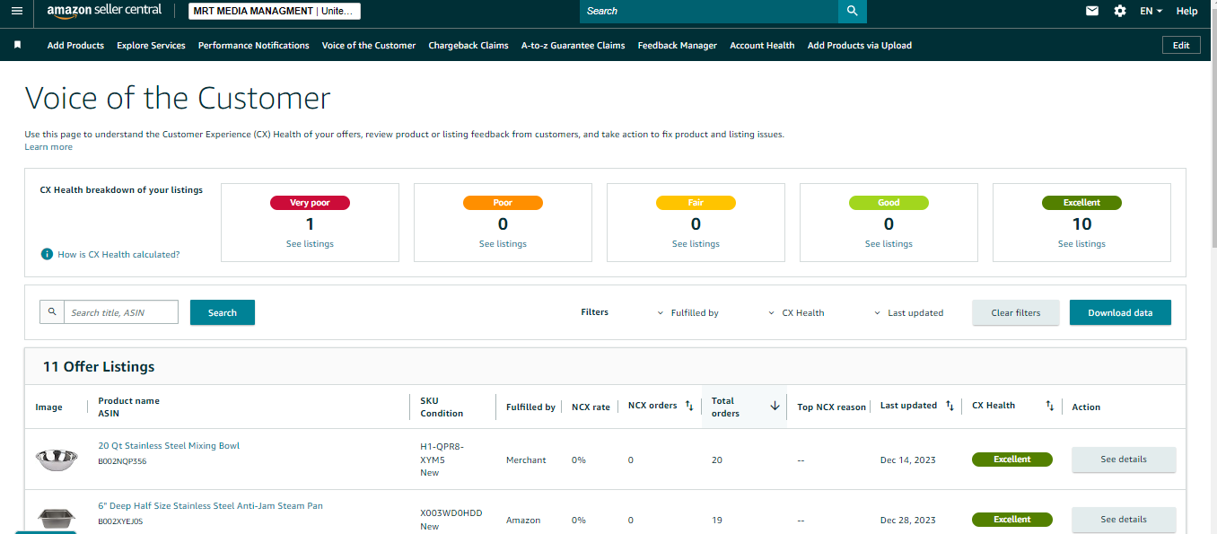See details for 20 Qt Mixing Bowl
Image resolution: width=1217 pixels, height=534 pixels.
coord(1124,460)
